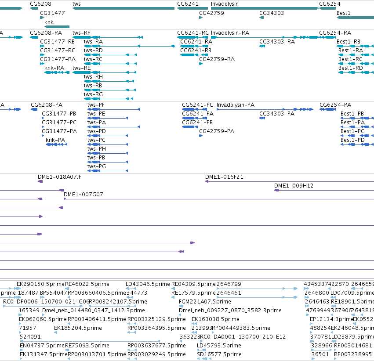Select transcript tws-RE
This screenshot has width=374, height=361.
click(x=104, y=72)
